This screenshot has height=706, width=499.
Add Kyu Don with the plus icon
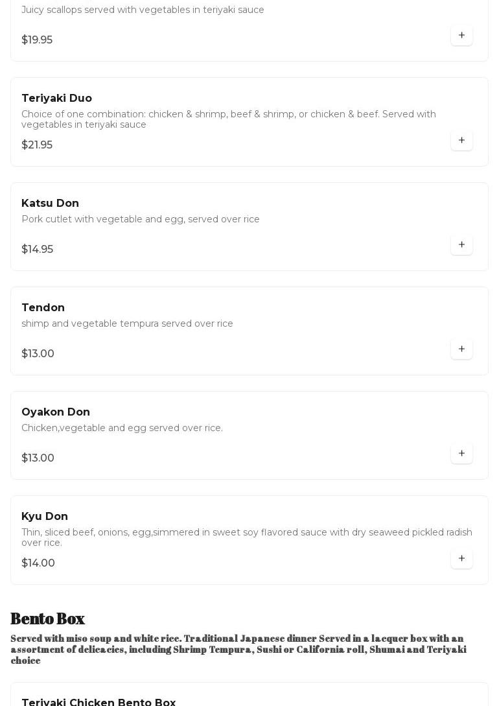[x=461, y=559]
